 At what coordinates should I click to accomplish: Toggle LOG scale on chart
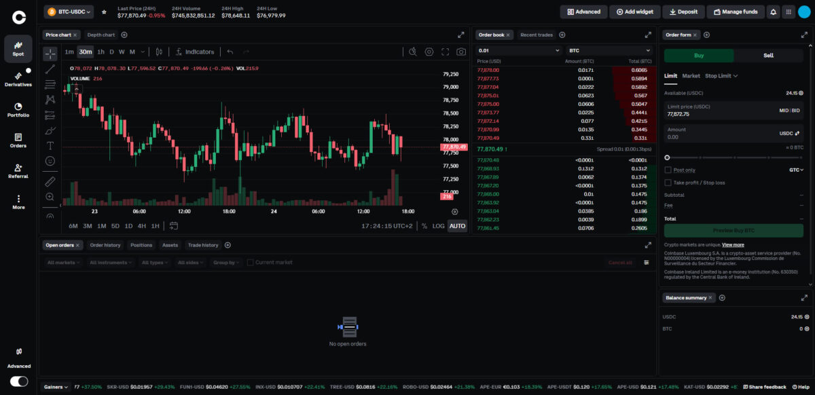point(438,226)
